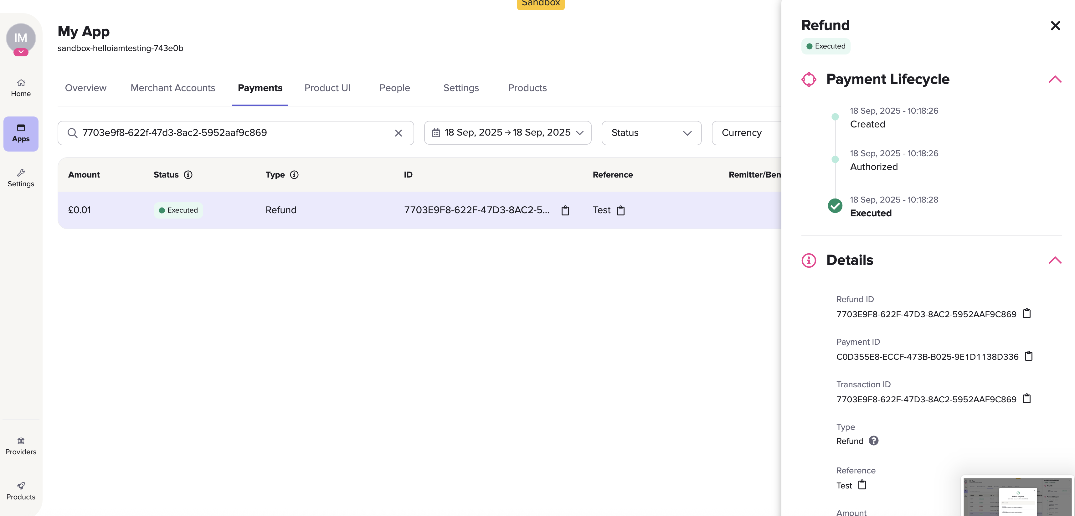Image resolution: width=1075 pixels, height=516 pixels.
Task: Click the Type column info icon
Action: click(x=294, y=175)
